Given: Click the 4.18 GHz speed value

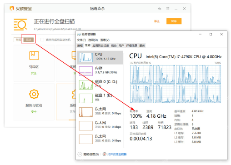Looking at the screenshot, I should [156, 116].
